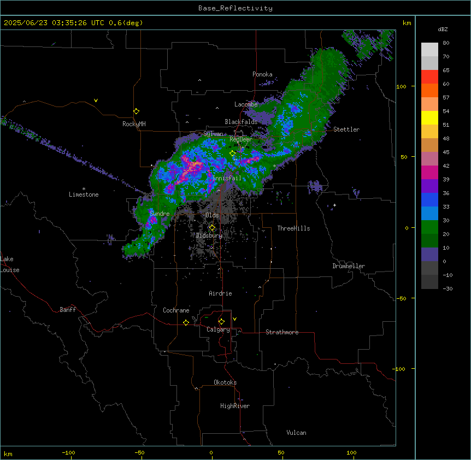Click the yellow diamond marker between Olds and Didsbury
Image resolution: width=471 pixels, height=460 pixels.
[x=212, y=228]
